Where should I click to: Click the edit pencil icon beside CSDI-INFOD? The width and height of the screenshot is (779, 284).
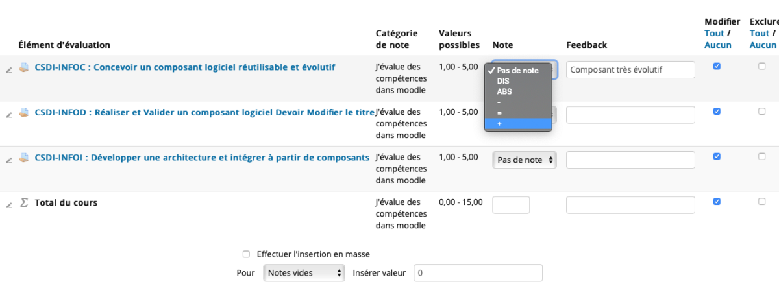click(9, 115)
